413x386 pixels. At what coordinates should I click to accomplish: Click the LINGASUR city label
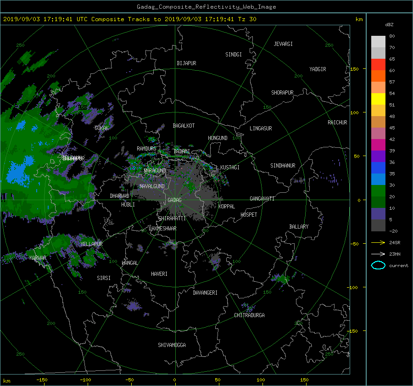[261, 129]
